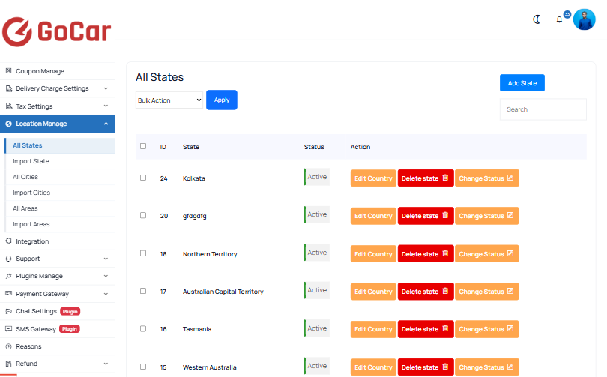Open user profile avatar
Screen dimensions: 607x377
[585, 19]
